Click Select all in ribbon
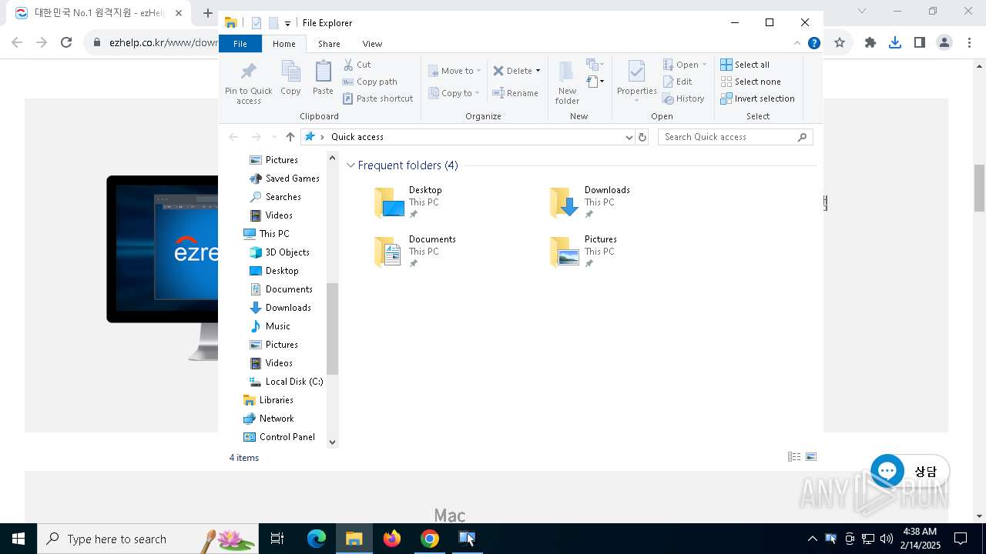The height and width of the screenshot is (554, 986). point(745,65)
